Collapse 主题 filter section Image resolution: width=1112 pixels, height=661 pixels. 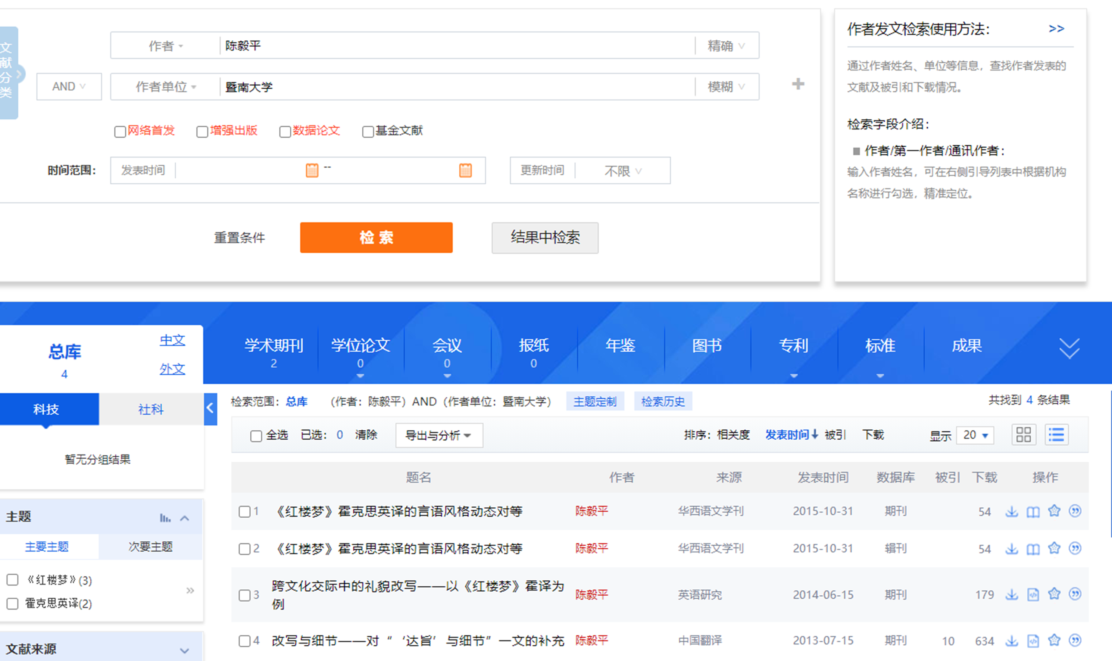click(184, 518)
